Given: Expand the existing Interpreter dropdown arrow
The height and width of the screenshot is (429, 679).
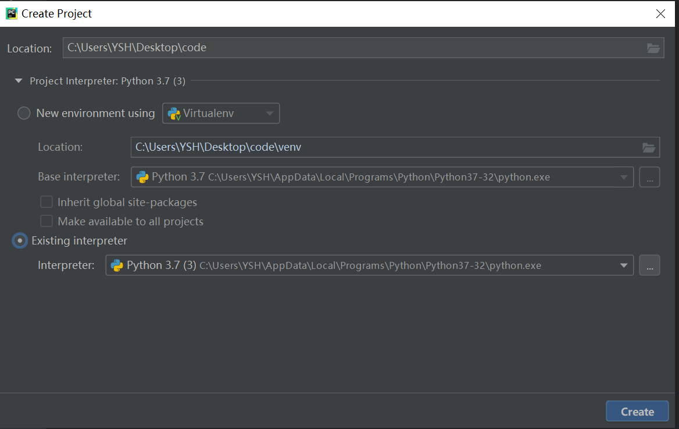Looking at the screenshot, I should pos(624,265).
